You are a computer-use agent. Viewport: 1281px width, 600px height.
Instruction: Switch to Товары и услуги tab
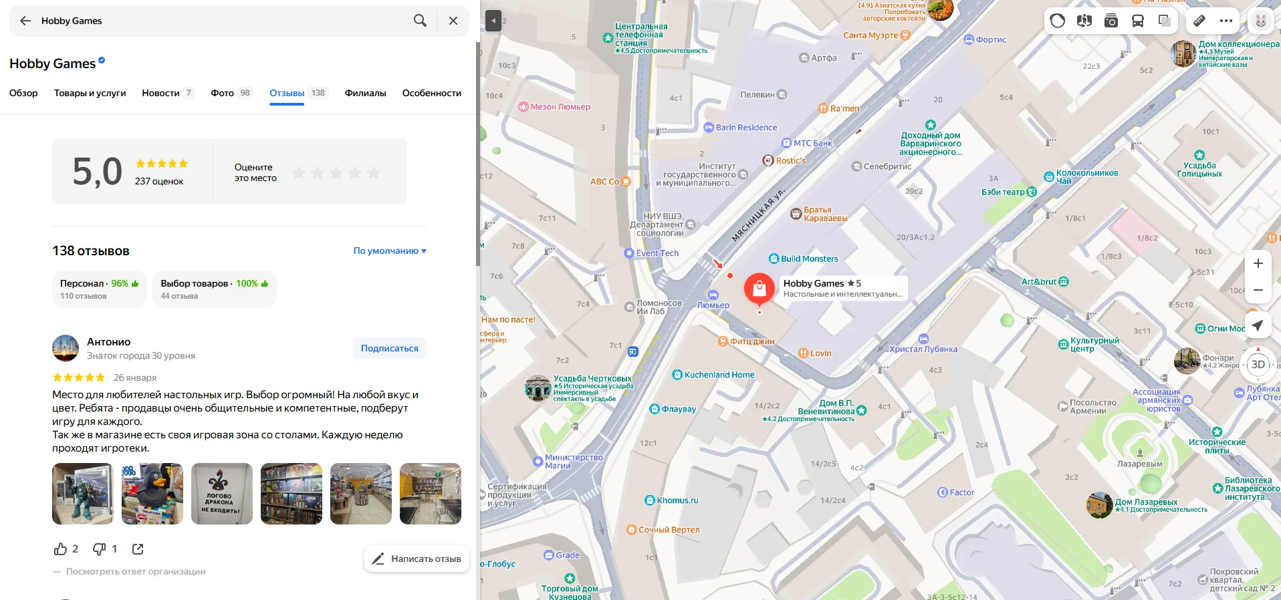pyautogui.click(x=90, y=93)
